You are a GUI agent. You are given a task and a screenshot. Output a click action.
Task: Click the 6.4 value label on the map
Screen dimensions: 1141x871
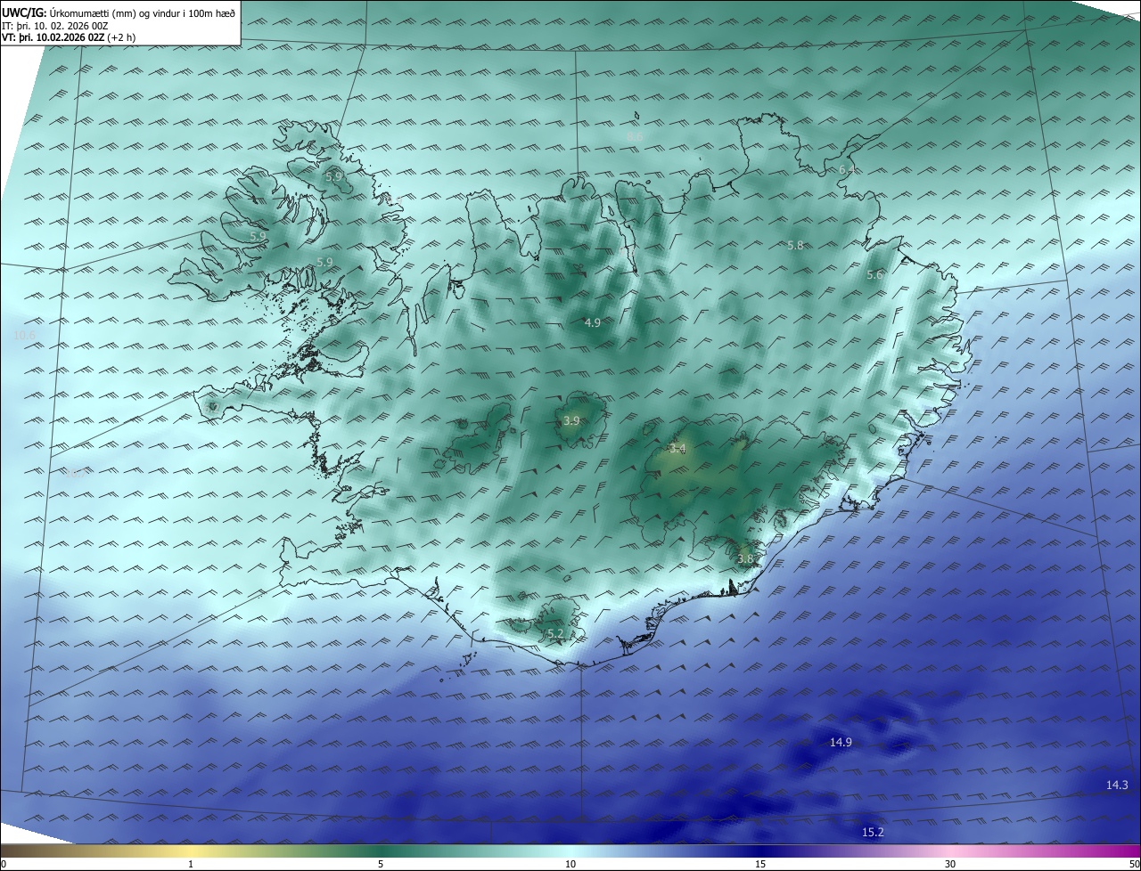[846, 169]
